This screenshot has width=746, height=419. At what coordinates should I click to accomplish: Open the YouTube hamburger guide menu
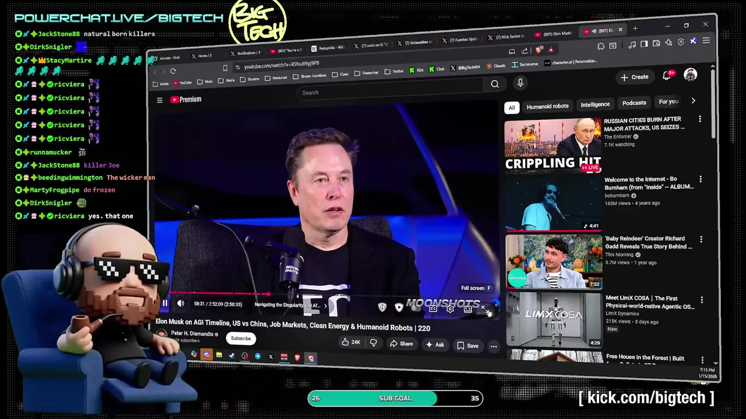pos(160,100)
